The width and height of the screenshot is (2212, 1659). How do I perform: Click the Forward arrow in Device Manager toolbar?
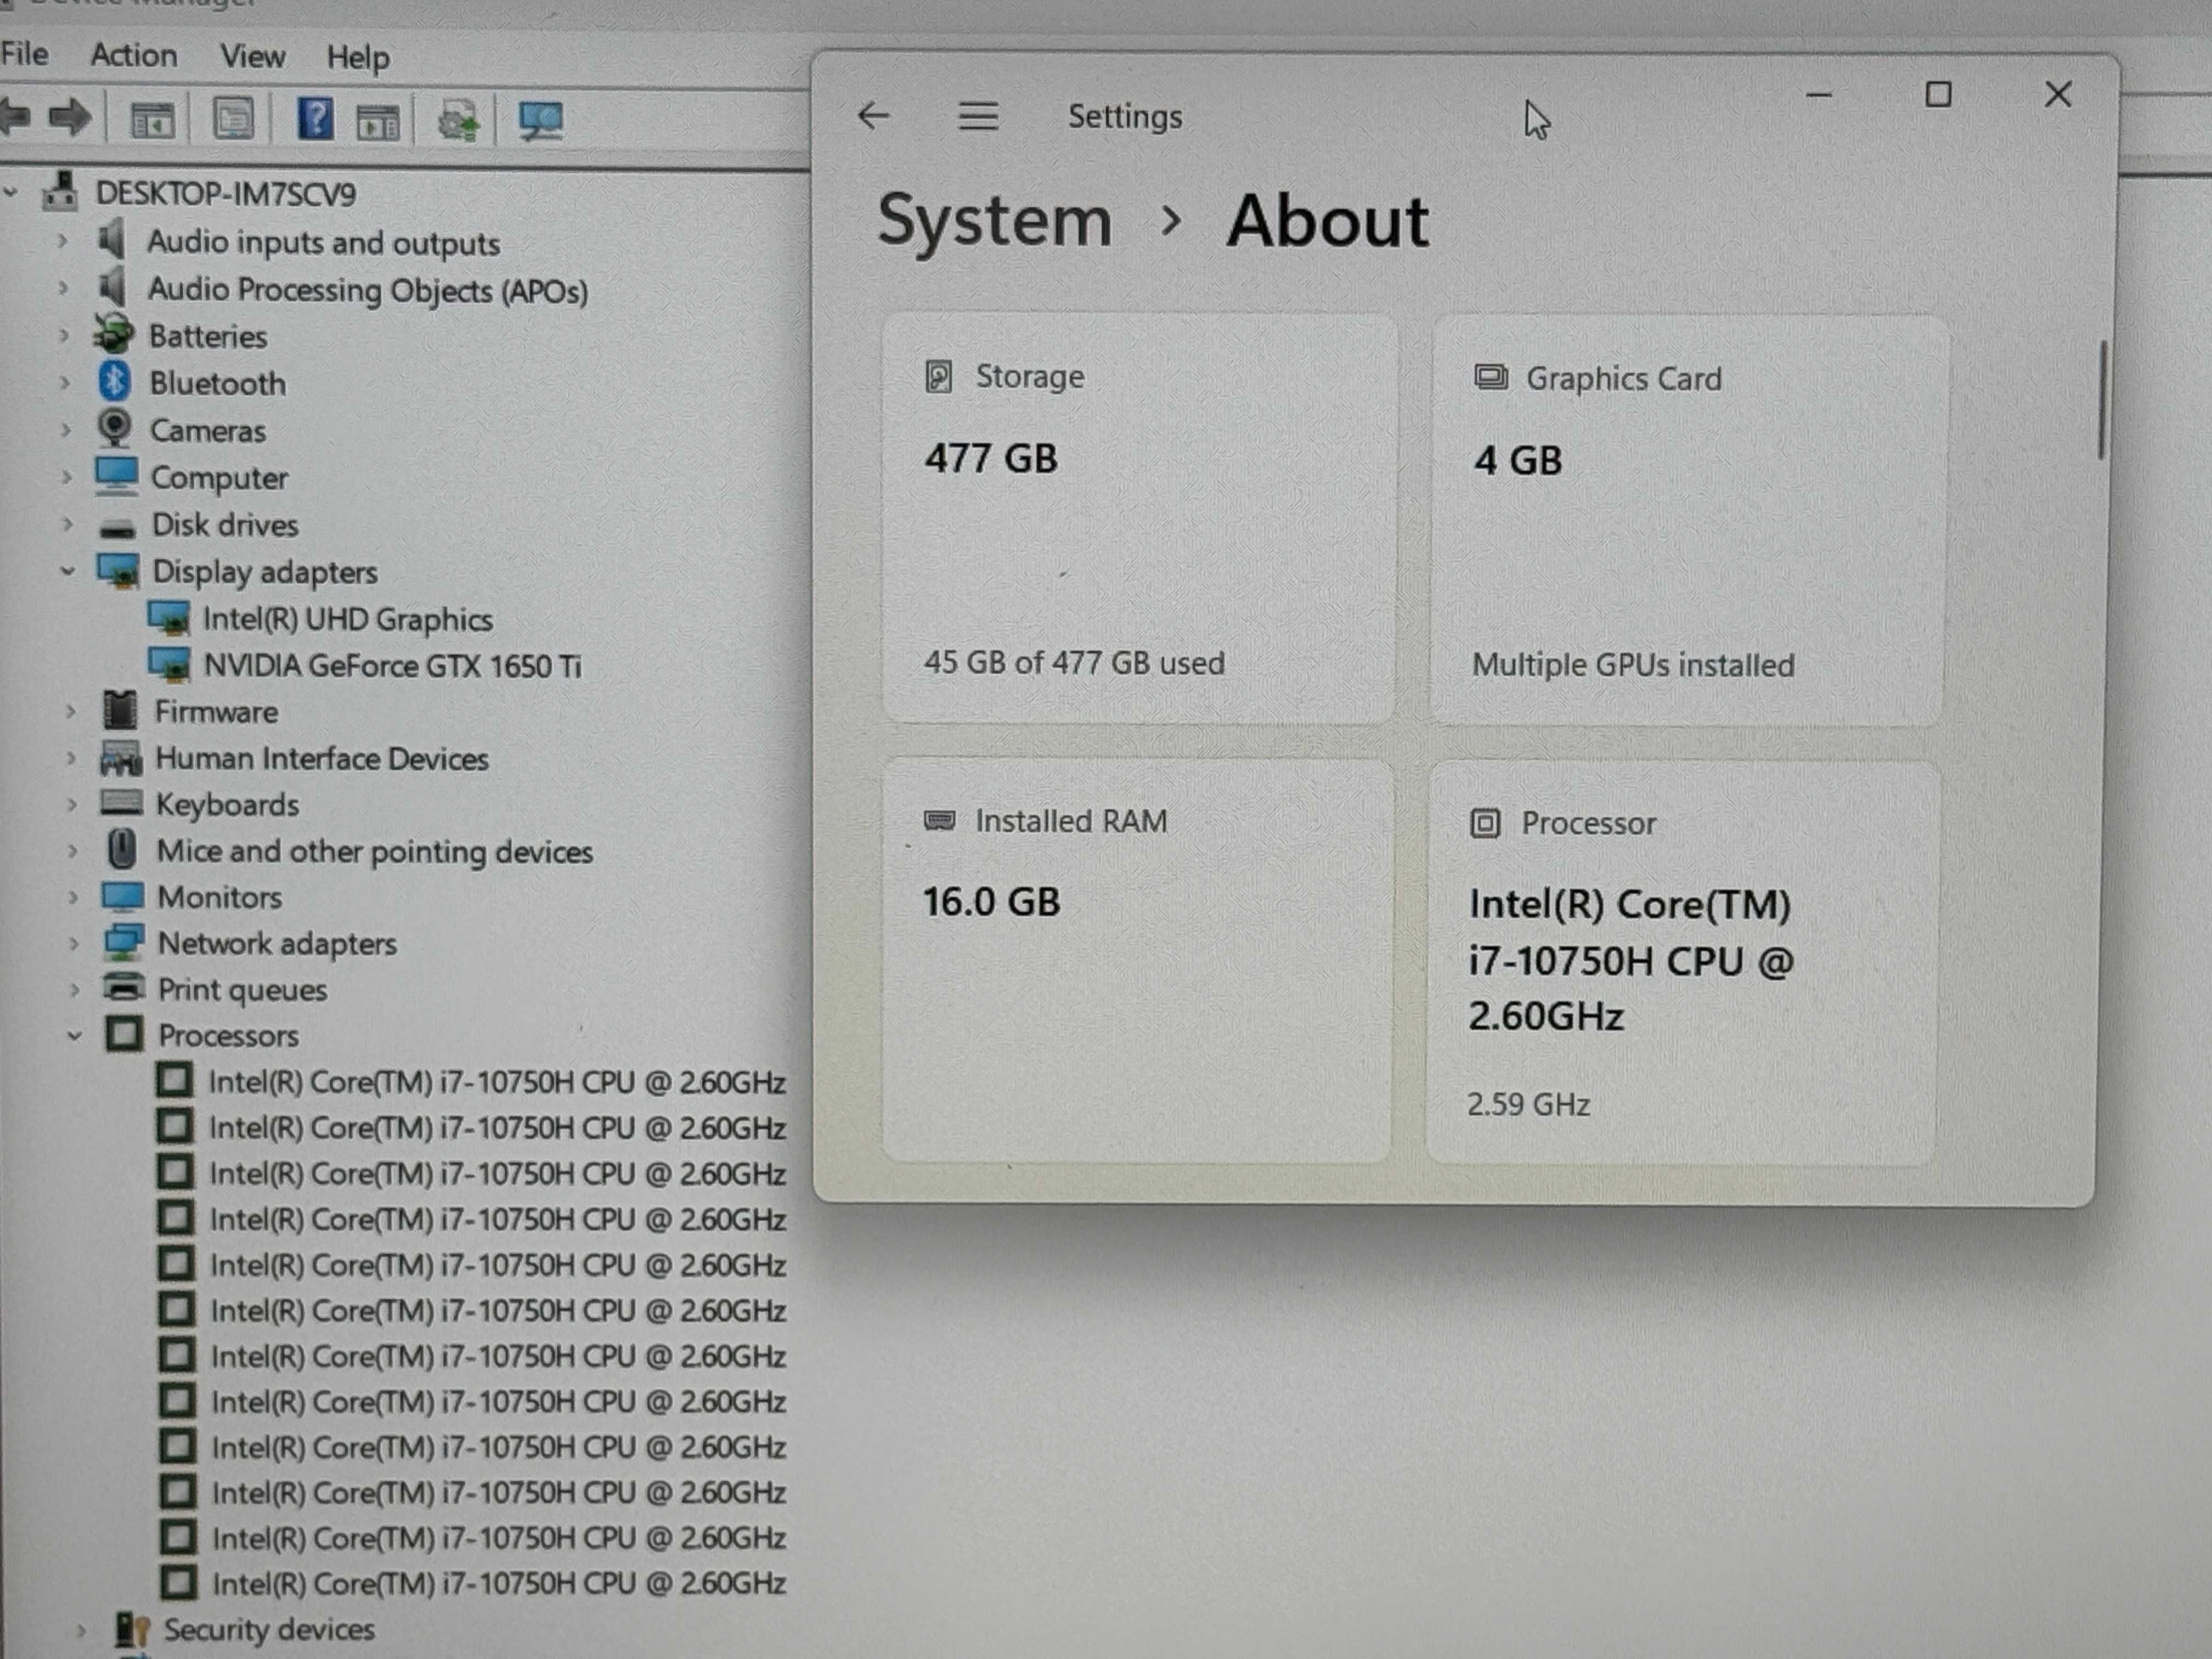[x=69, y=118]
